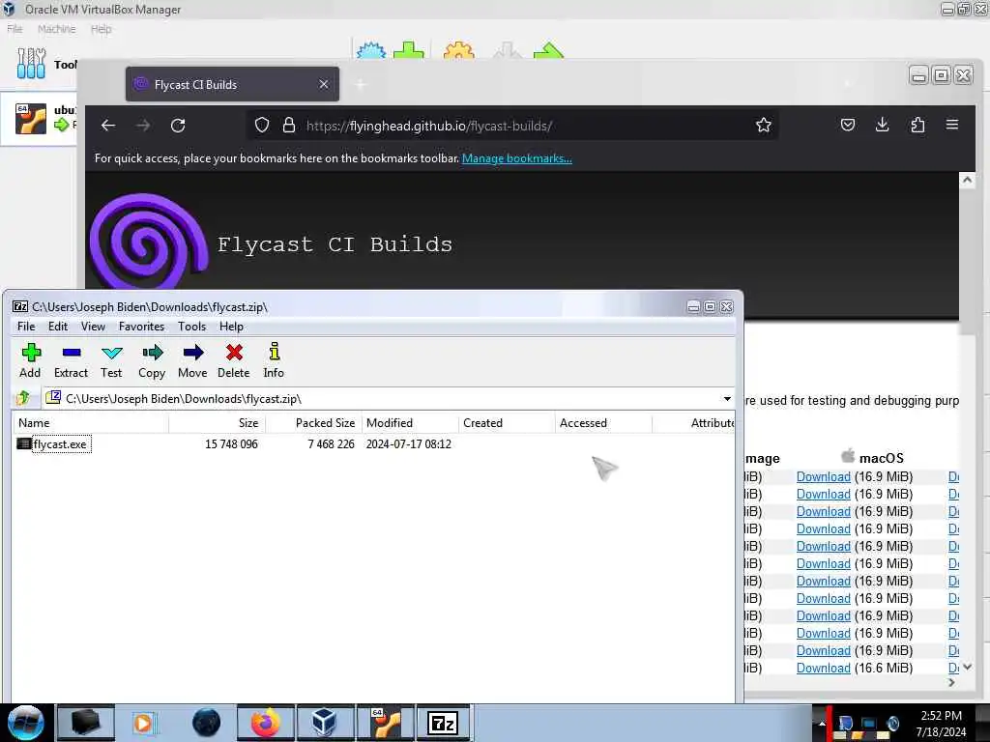Click the 7-Zip address path field

coord(391,399)
